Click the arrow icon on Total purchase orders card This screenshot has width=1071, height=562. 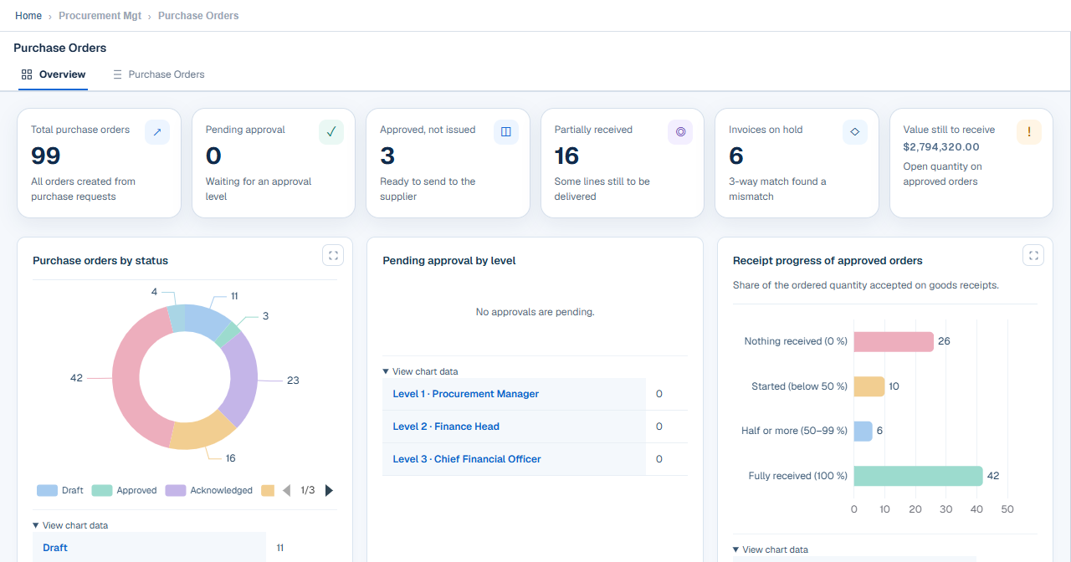coord(157,132)
